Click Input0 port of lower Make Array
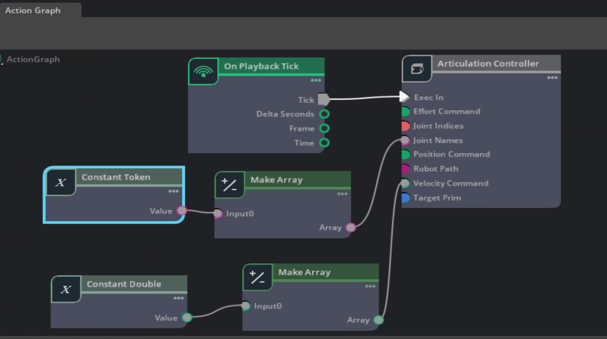The height and width of the screenshot is (339, 607). point(246,306)
